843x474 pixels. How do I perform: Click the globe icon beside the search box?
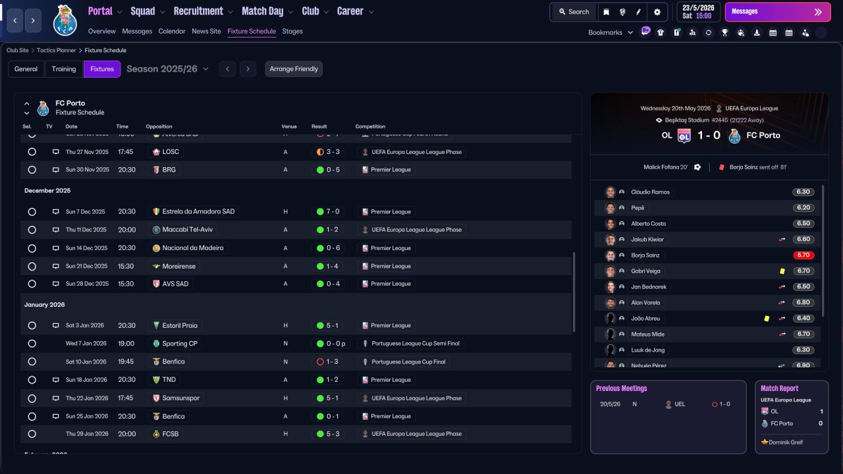pos(622,12)
